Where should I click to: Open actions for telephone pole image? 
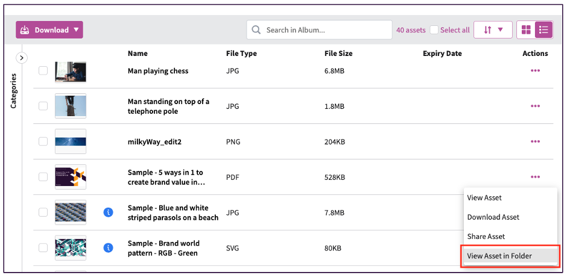[x=535, y=106]
